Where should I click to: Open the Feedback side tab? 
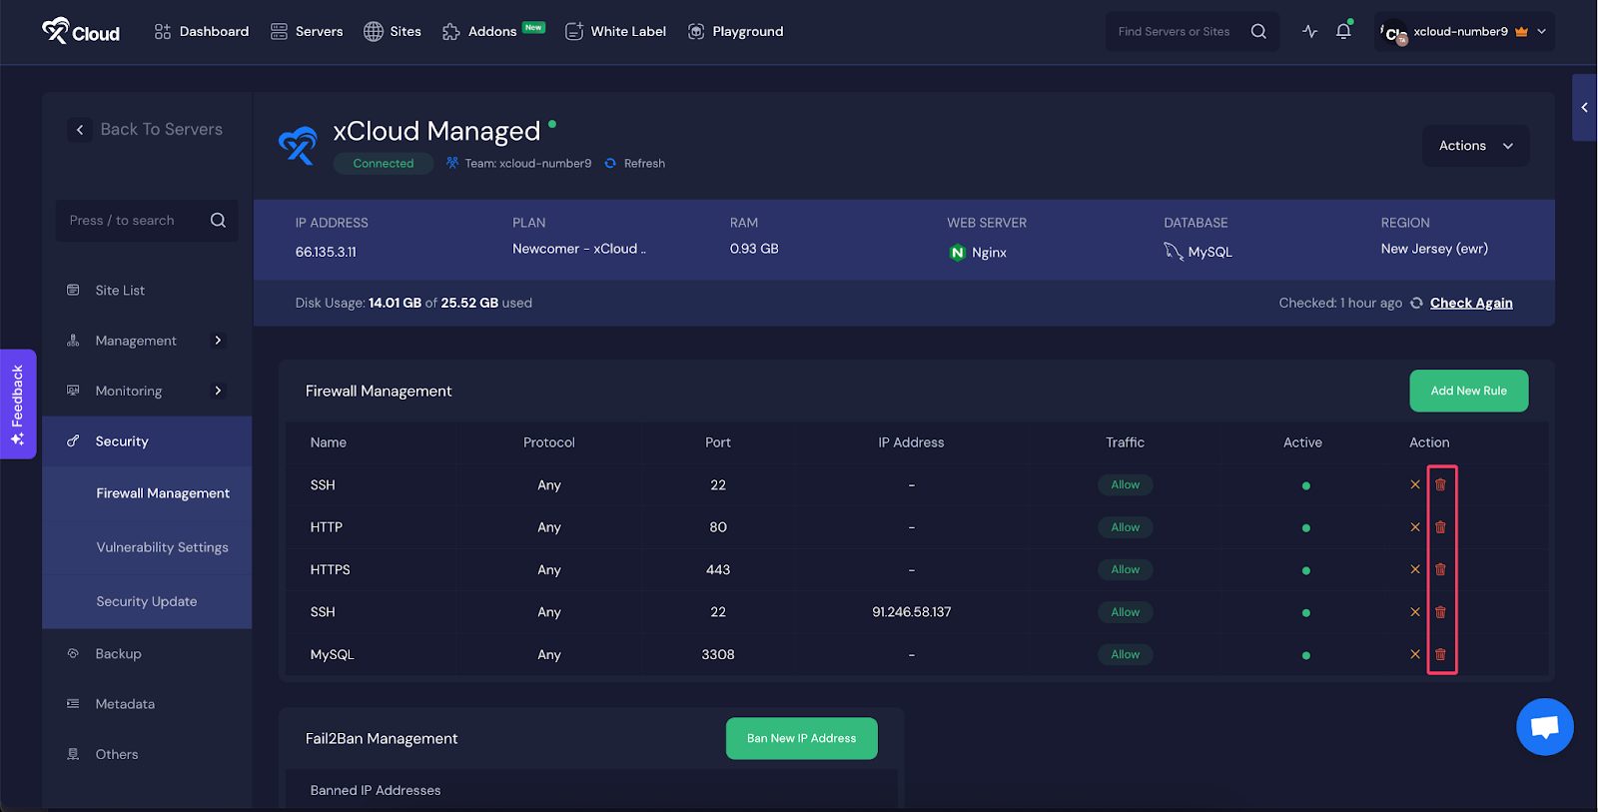pos(18,405)
